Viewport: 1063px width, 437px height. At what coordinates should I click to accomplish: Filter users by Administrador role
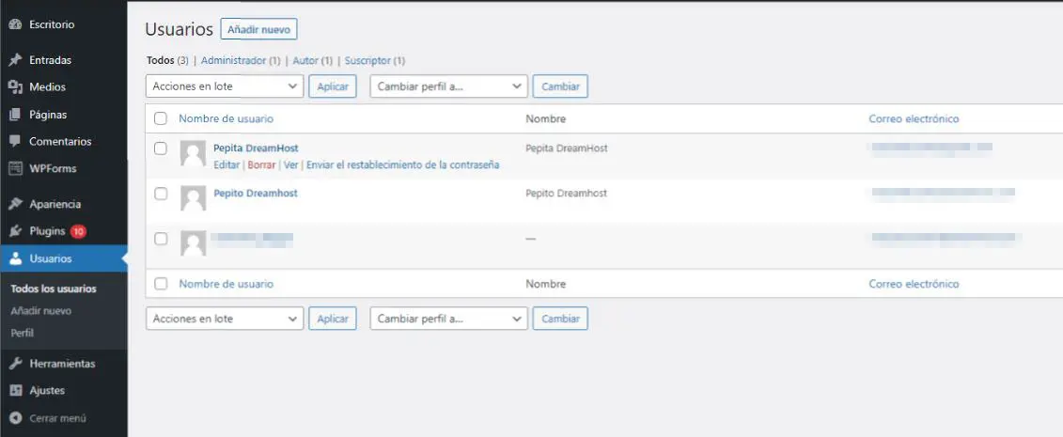(233, 61)
